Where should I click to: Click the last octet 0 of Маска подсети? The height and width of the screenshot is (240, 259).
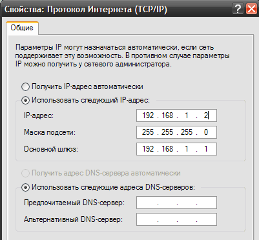click(x=206, y=132)
